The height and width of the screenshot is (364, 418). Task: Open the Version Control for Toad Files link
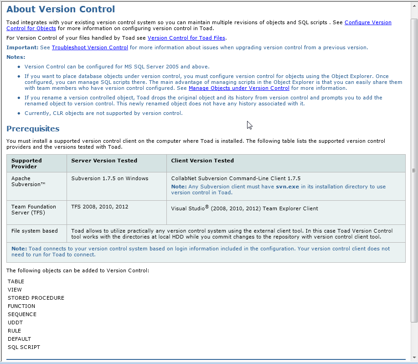(186, 38)
